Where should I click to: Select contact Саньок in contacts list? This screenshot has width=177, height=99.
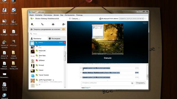(x=47, y=71)
